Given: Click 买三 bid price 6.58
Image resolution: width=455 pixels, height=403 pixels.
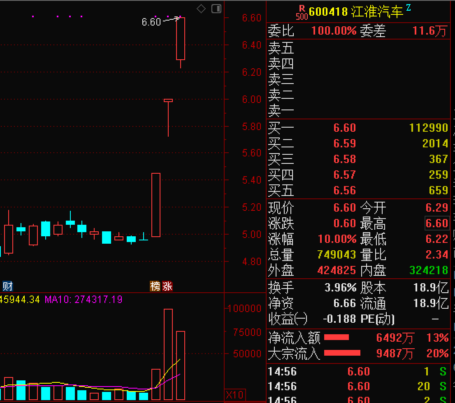Looking at the screenshot, I should pyautogui.click(x=344, y=159).
